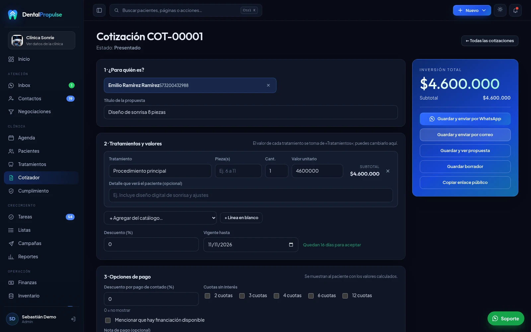This screenshot has width=531, height=332.
Task: Check the 3 cuotas option
Action: coord(242,296)
